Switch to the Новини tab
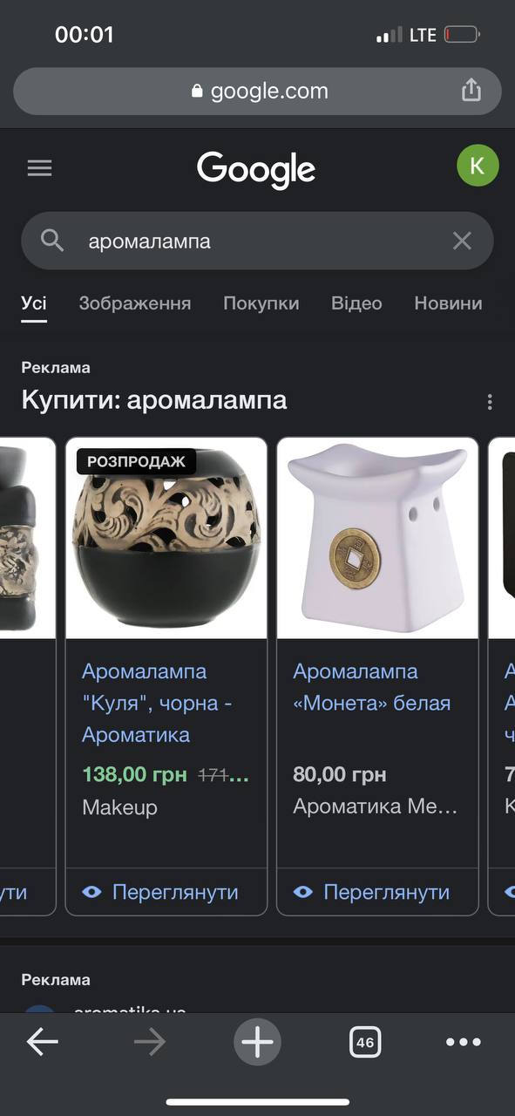515x1116 pixels. (x=448, y=303)
